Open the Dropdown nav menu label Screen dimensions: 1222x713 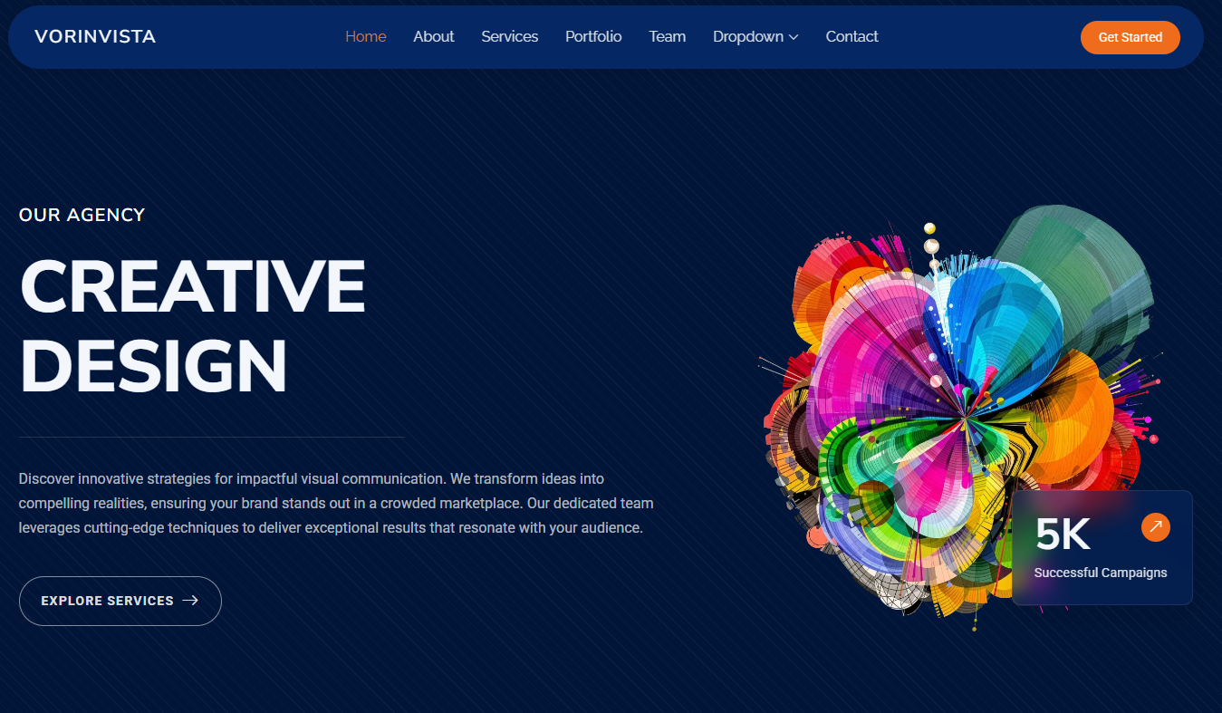click(x=747, y=37)
